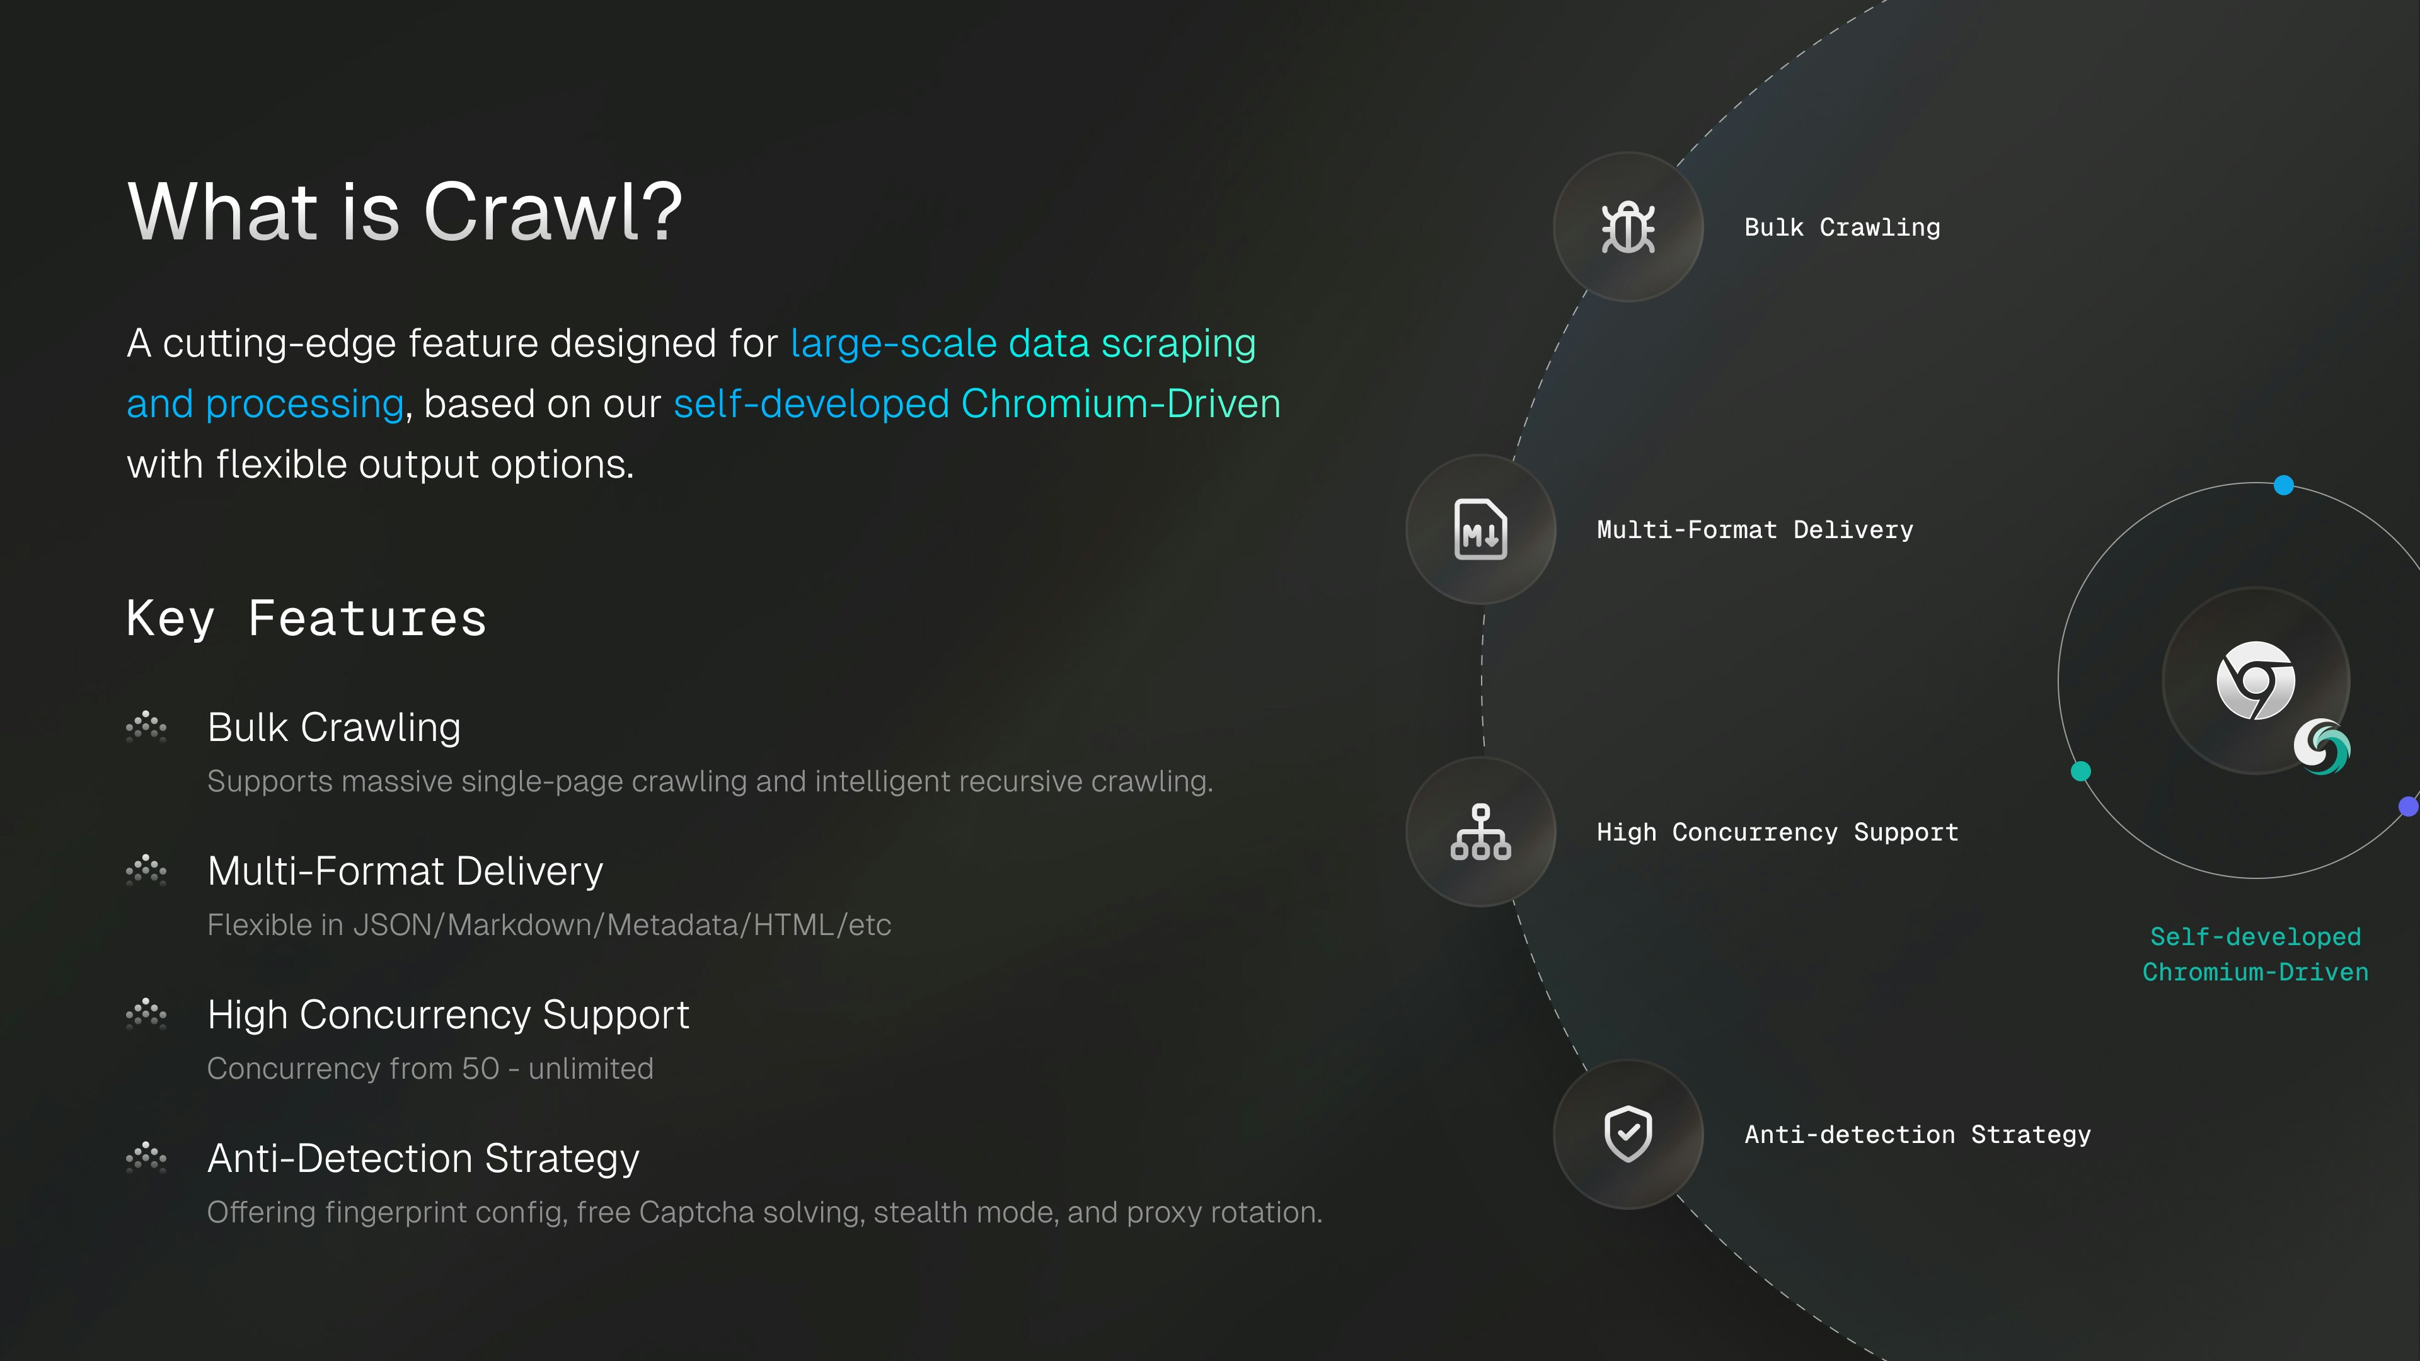Click "Concurrency from 50 - unlimited" description
This screenshot has height=1361, width=2420.
tap(430, 1069)
